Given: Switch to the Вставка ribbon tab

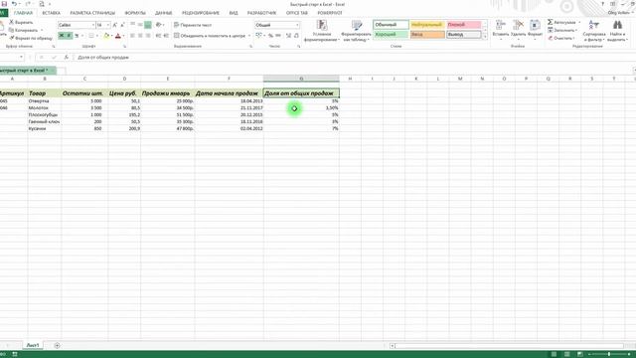Looking at the screenshot, I should [x=51, y=13].
